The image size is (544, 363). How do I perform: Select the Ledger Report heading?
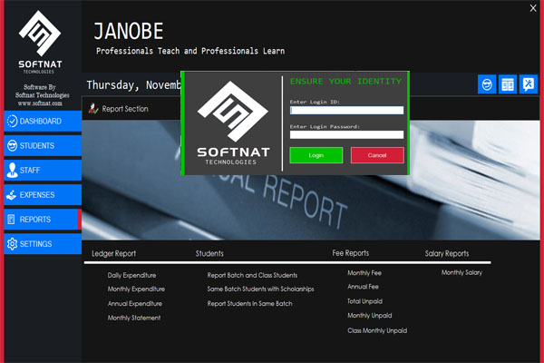coord(114,253)
